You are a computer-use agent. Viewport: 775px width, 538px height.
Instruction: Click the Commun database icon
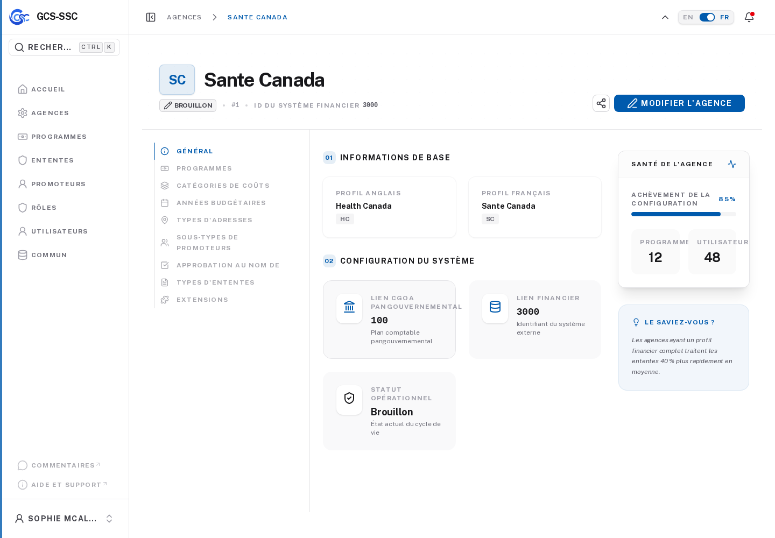pos(23,255)
